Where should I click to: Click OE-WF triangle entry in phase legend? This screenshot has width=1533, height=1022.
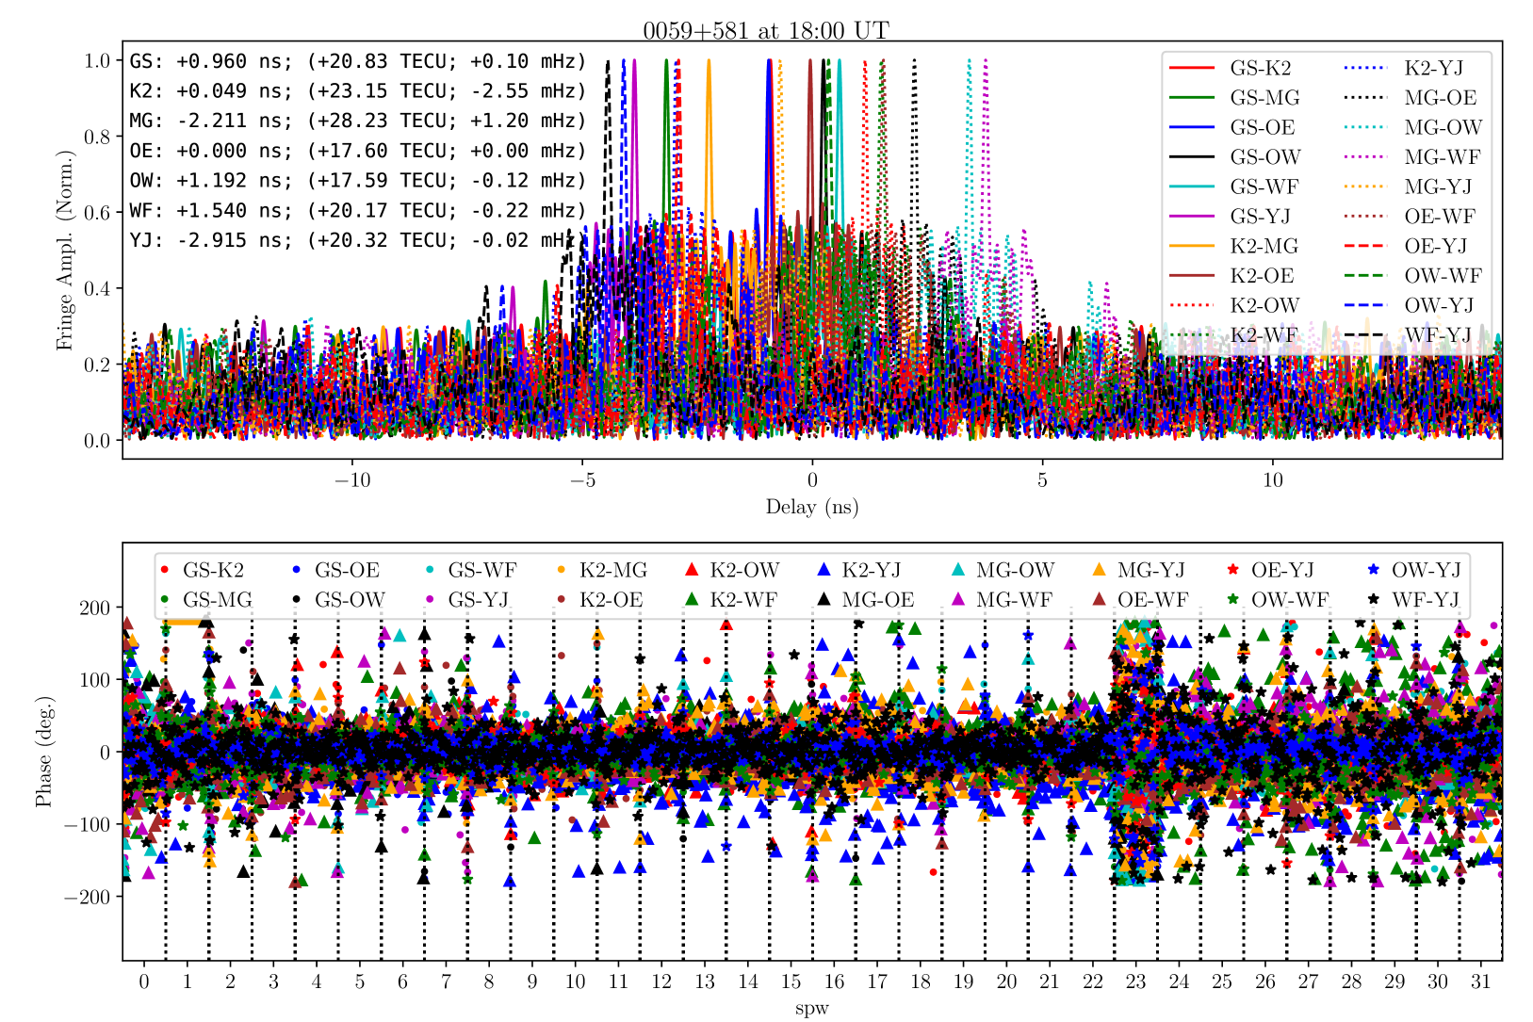(x=1140, y=599)
